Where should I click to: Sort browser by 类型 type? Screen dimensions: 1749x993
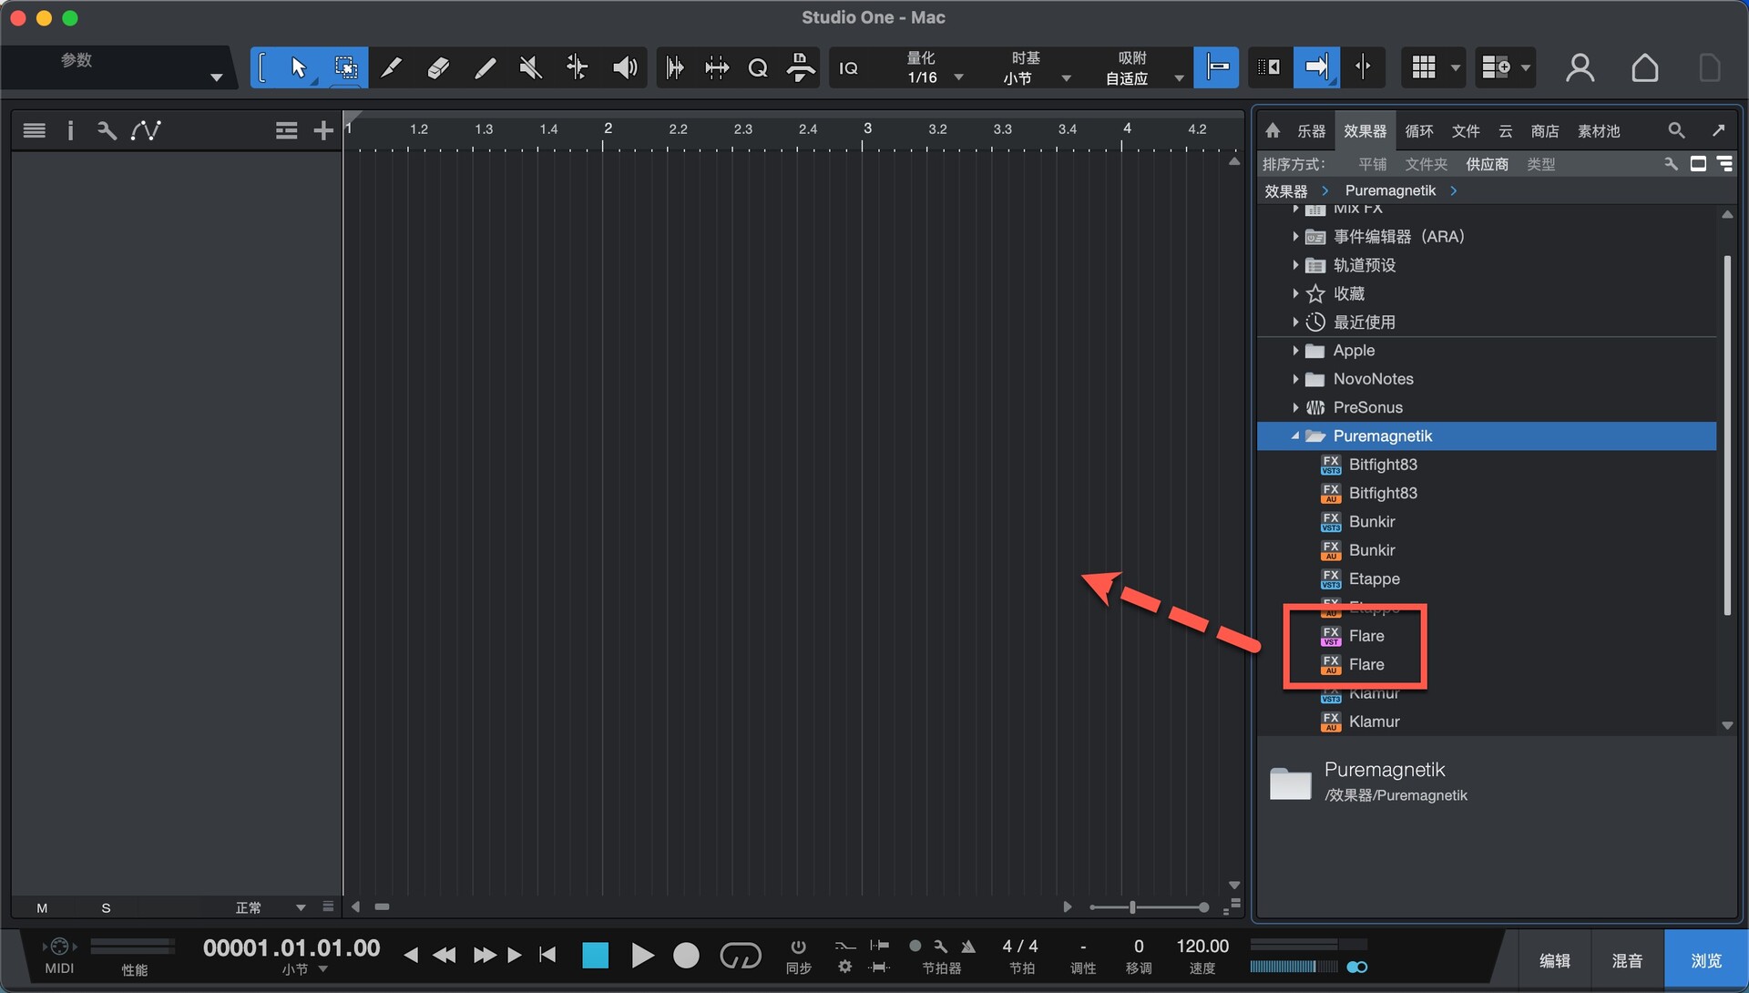point(1540,164)
